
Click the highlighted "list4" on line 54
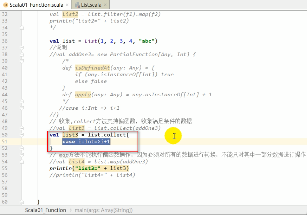(x=76, y=162)
